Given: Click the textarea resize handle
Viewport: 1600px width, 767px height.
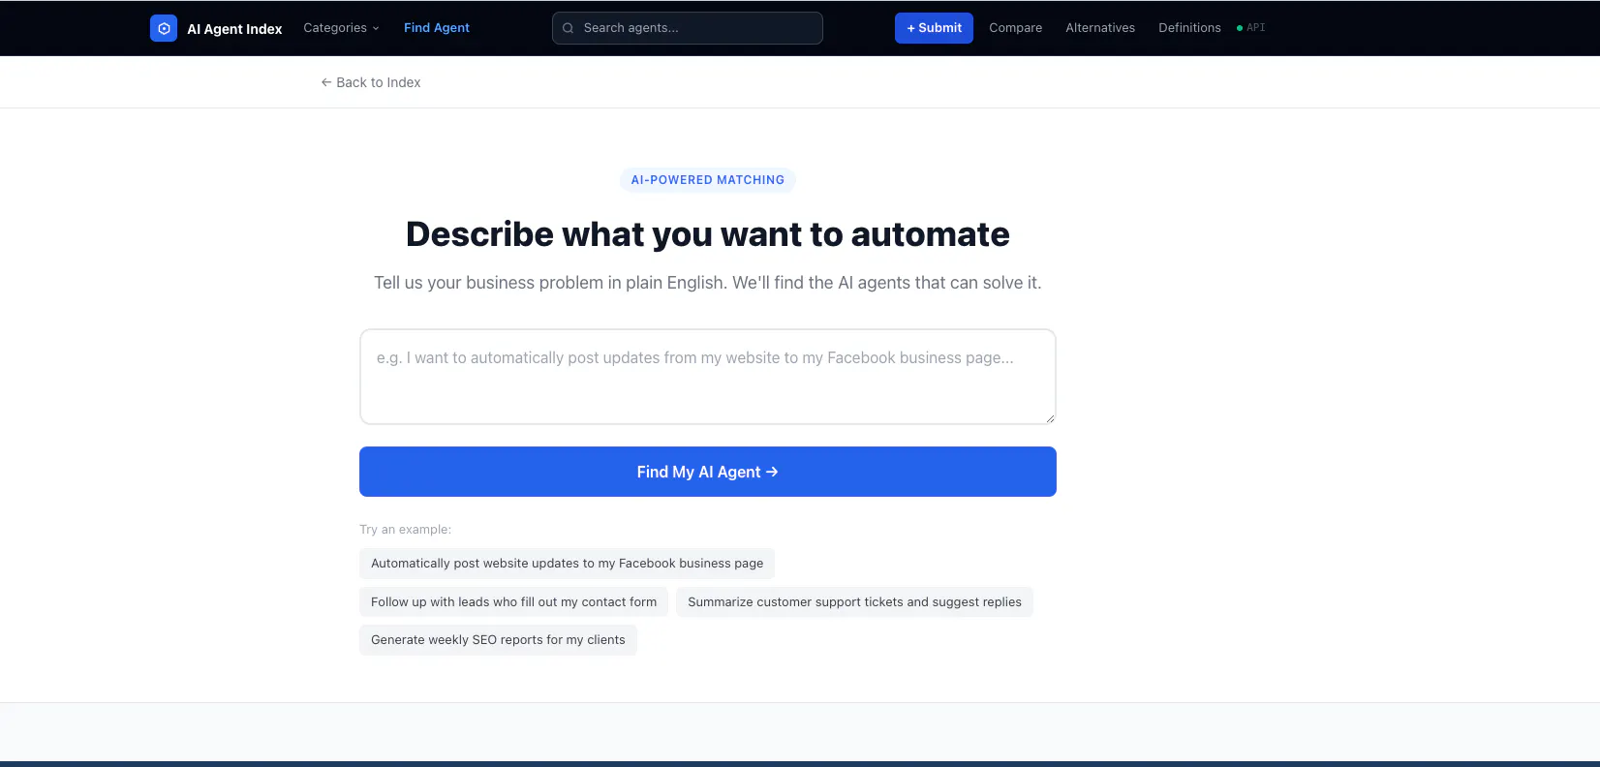Looking at the screenshot, I should coord(1049,417).
